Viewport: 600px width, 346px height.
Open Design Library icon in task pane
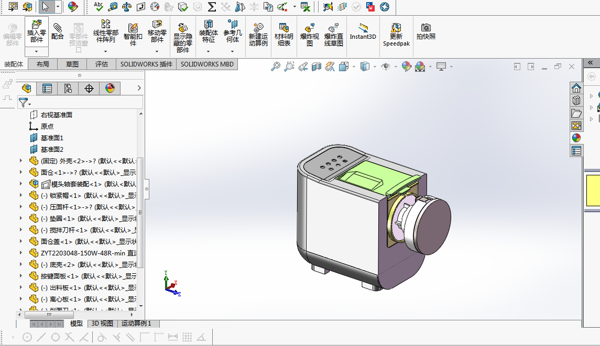pyautogui.click(x=576, y=100)
